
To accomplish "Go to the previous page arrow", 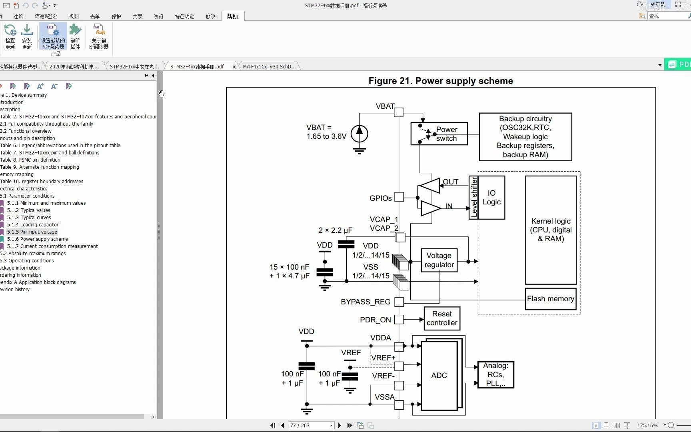I will [x=283, y=425].
